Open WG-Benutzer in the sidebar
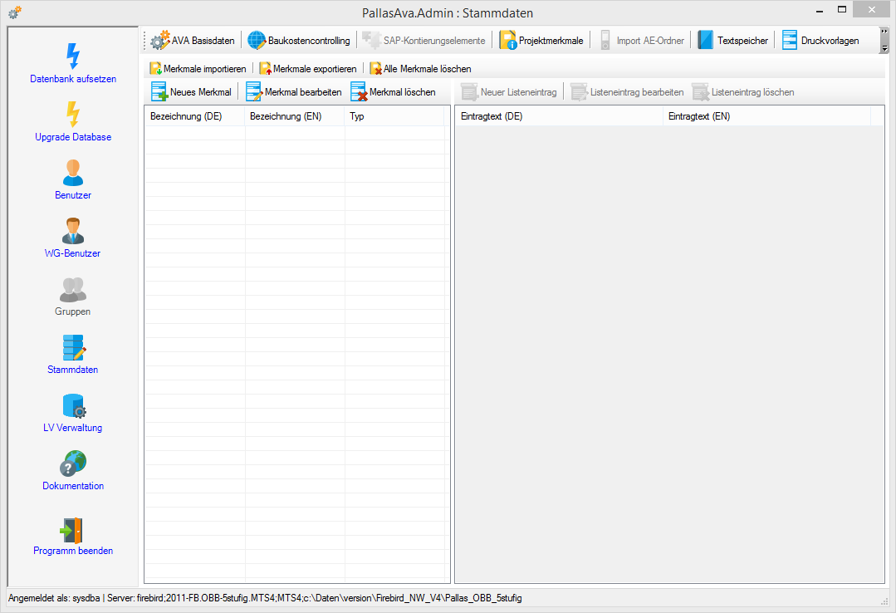Screen dimensions: 896x613 [72, 238]
